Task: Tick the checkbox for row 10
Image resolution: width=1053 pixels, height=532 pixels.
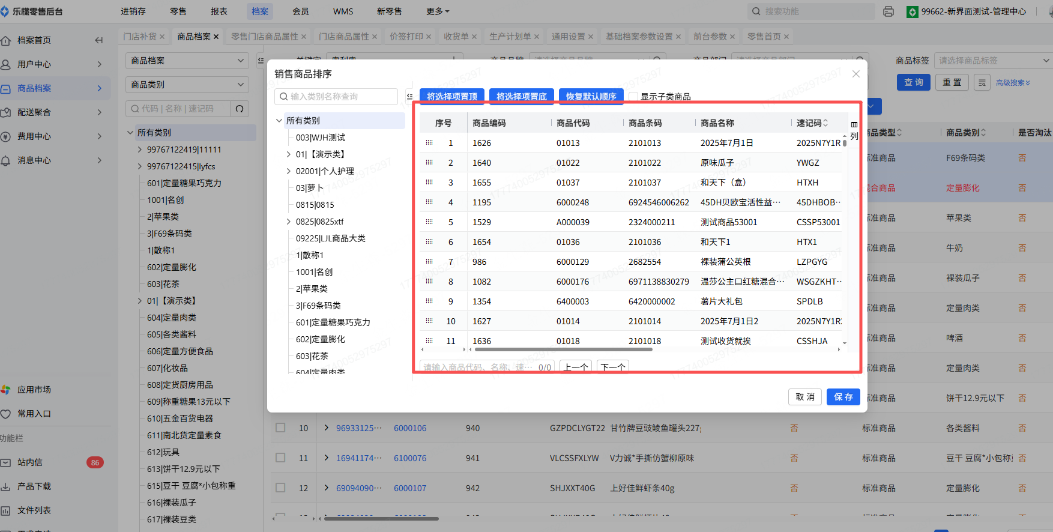Action: pos(280,428)
